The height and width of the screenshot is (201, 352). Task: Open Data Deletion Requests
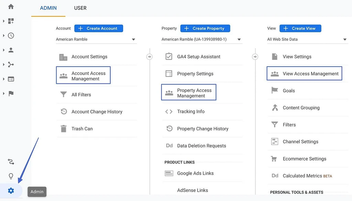coord(201,146)
